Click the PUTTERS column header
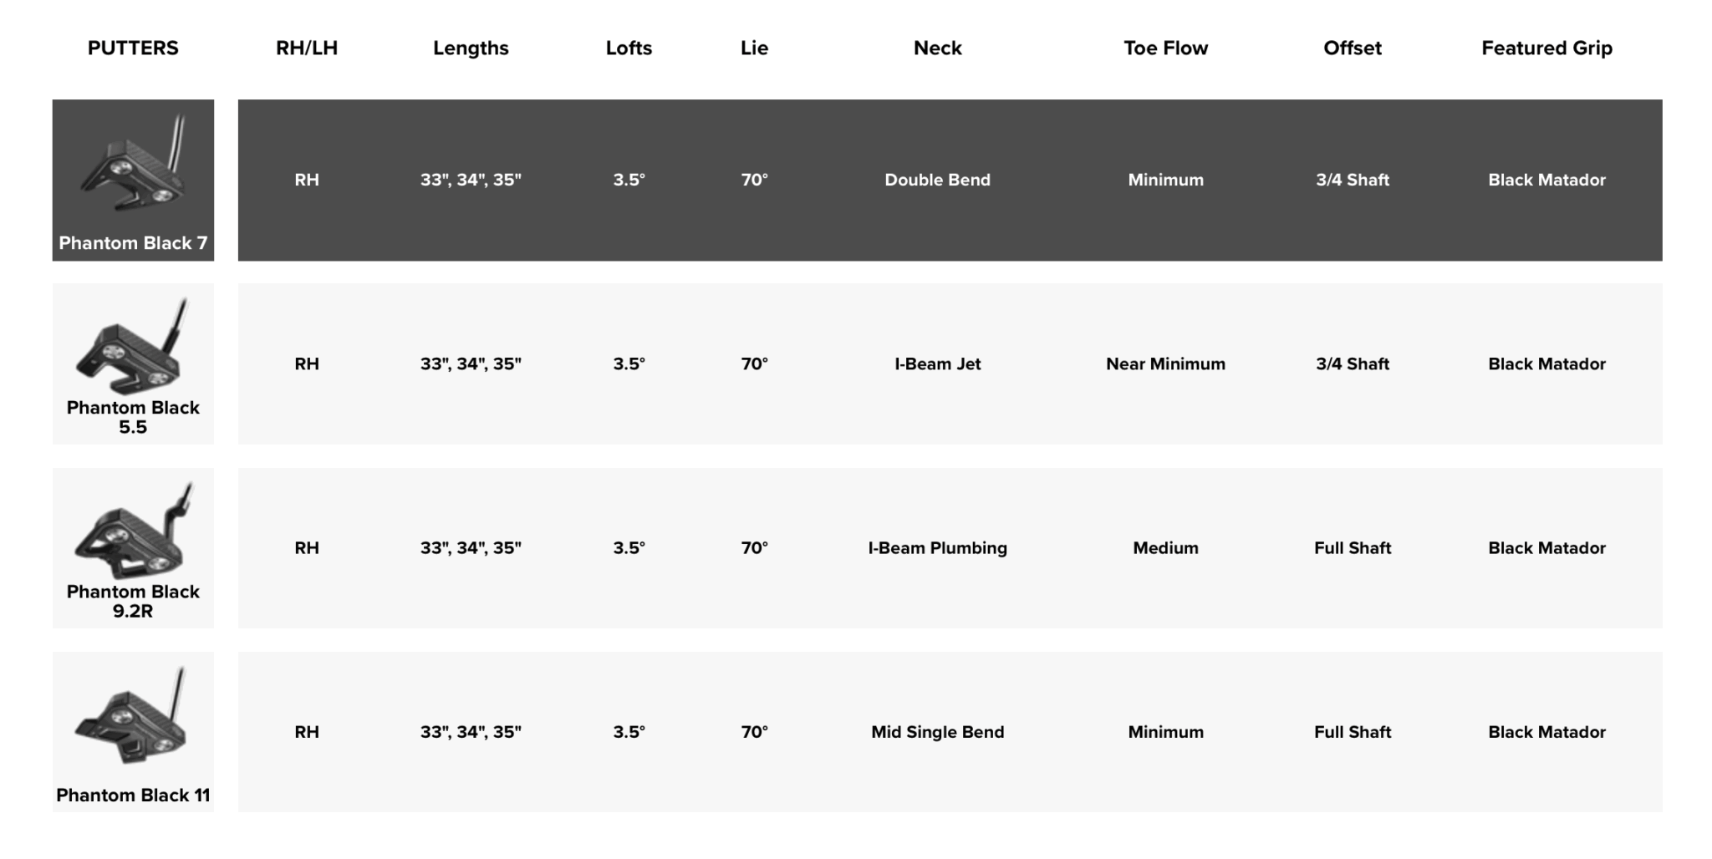Screen dimensions: 1712x859 tap(133, 48)
